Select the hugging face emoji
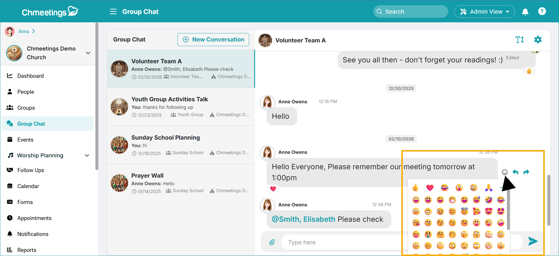 [440, 234]
